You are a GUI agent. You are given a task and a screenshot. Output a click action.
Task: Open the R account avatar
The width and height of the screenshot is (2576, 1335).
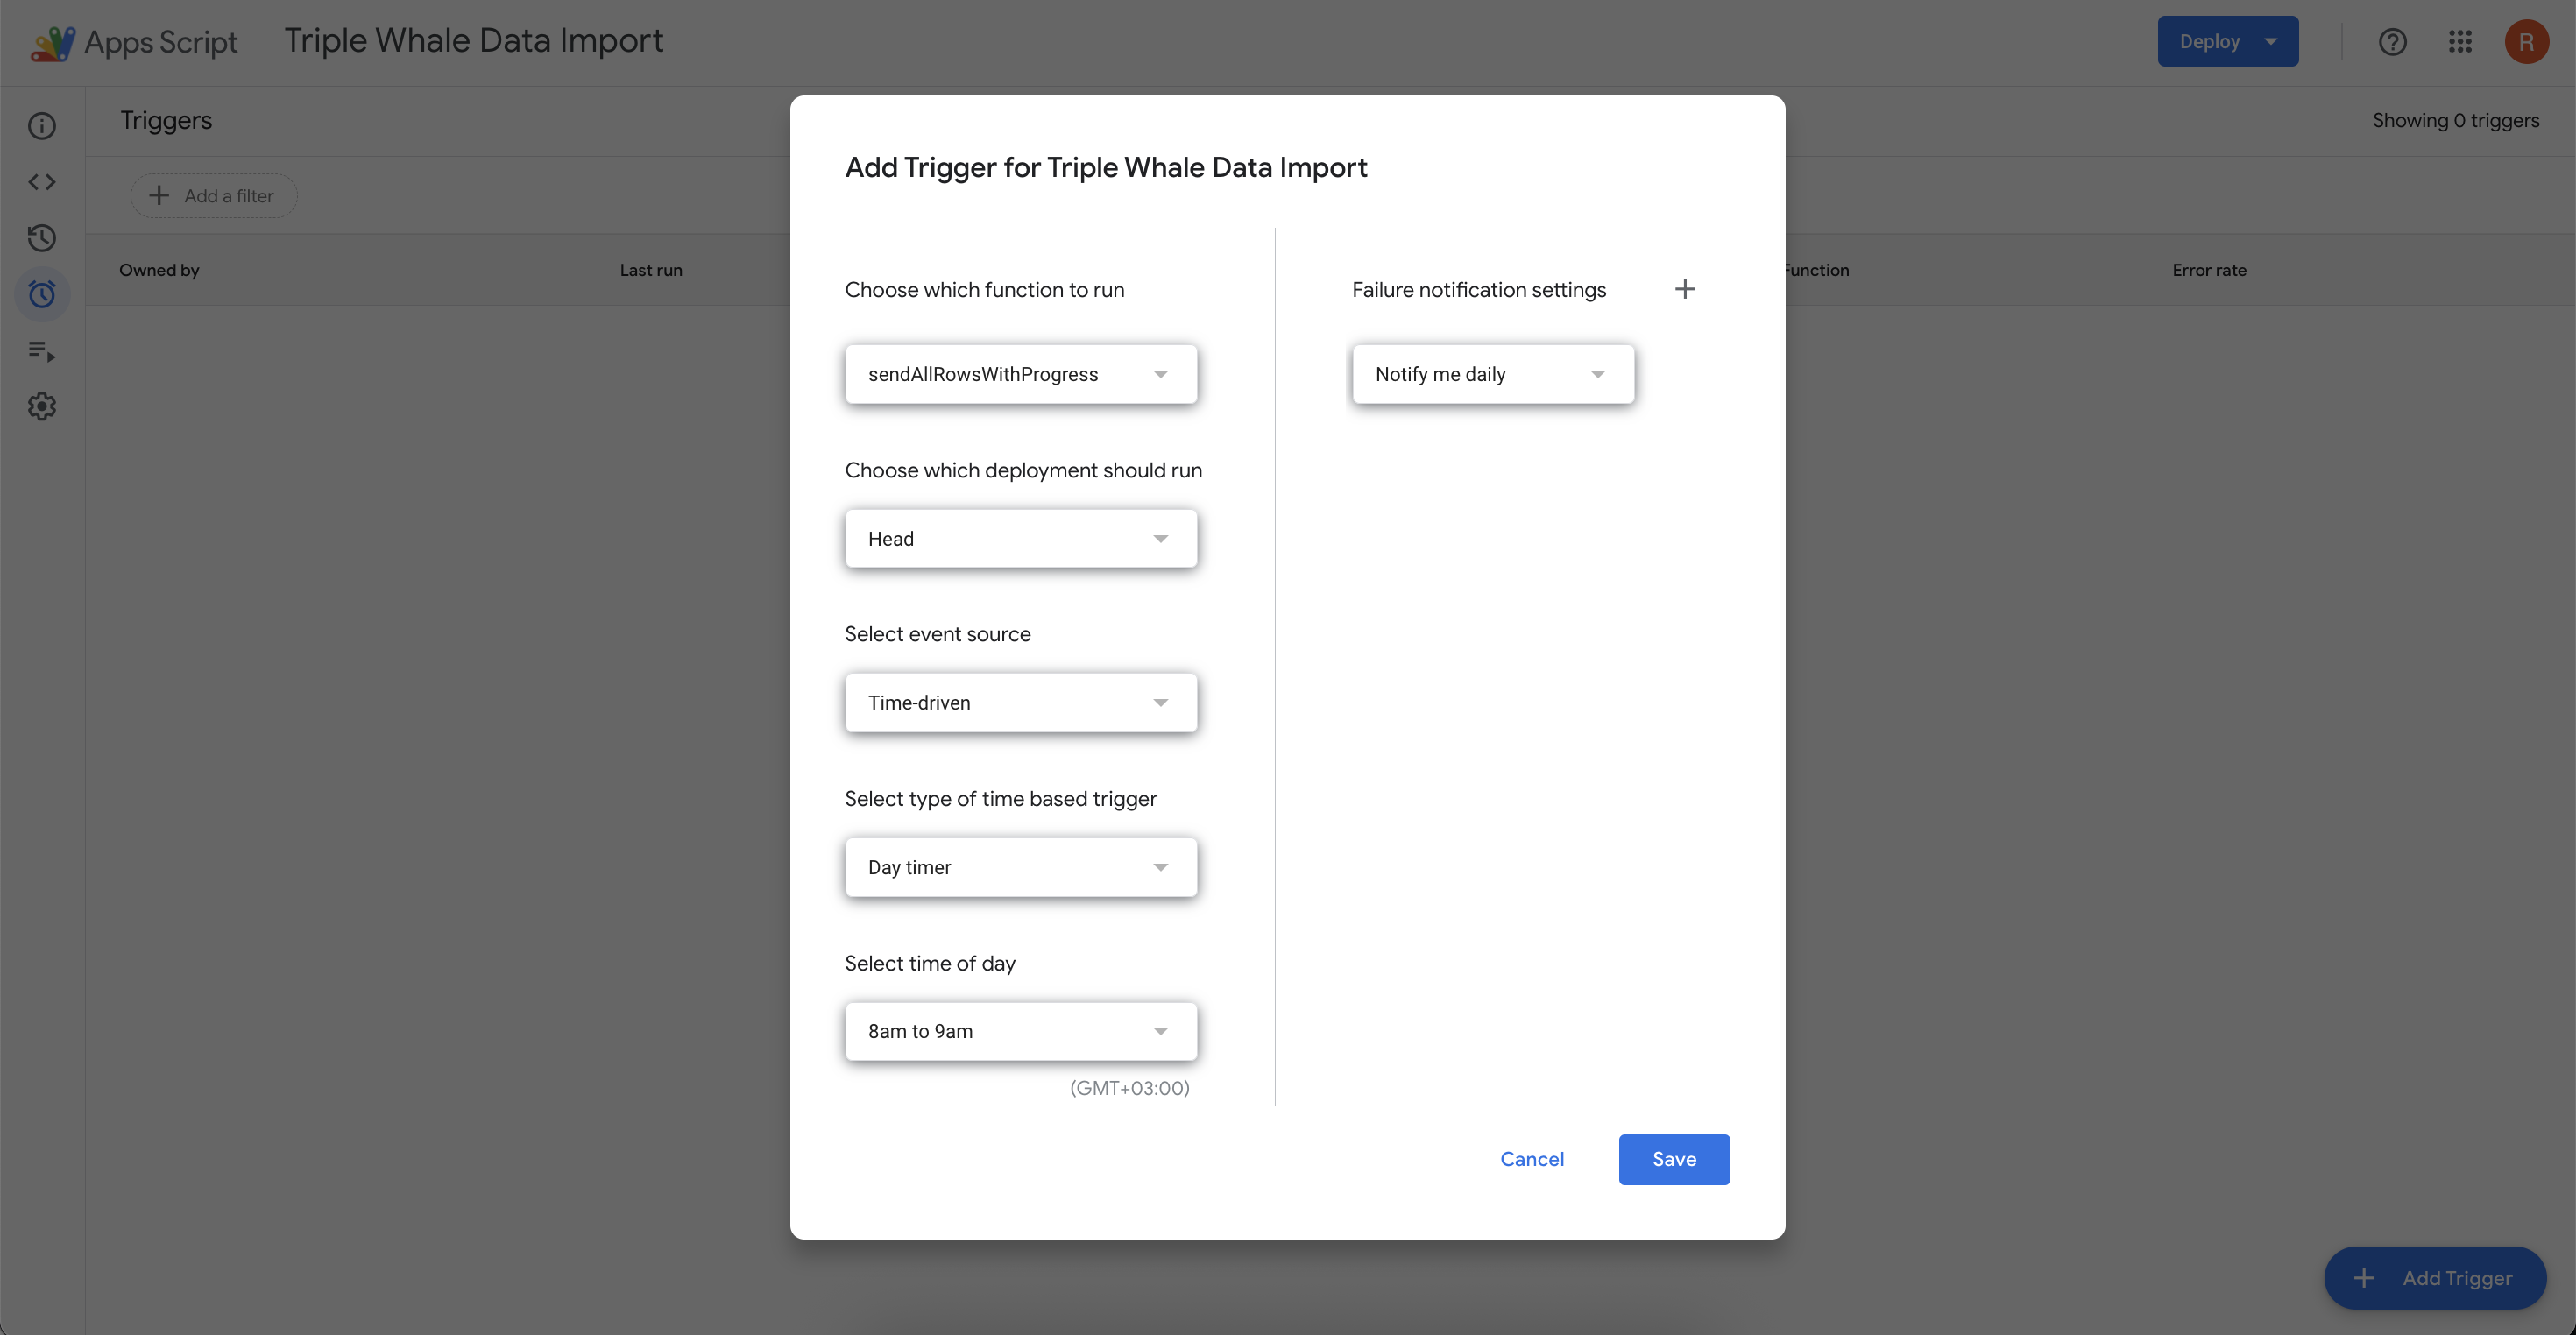pos(2526,42)
